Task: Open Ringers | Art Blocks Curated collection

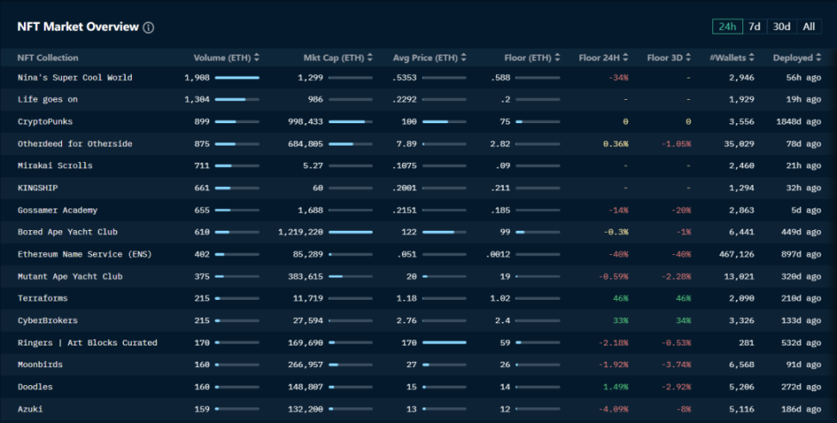Action: 87,343
